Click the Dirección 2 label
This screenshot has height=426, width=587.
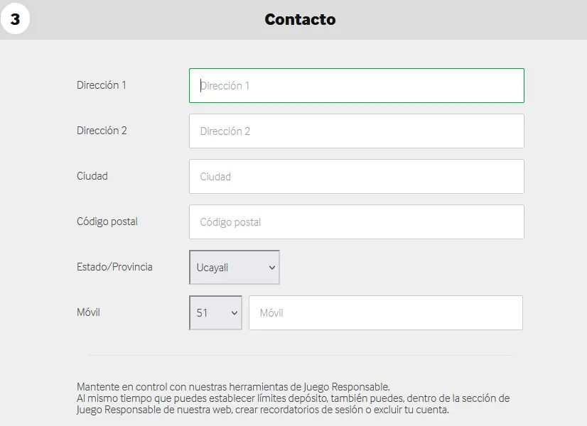[x=102, y=131]
